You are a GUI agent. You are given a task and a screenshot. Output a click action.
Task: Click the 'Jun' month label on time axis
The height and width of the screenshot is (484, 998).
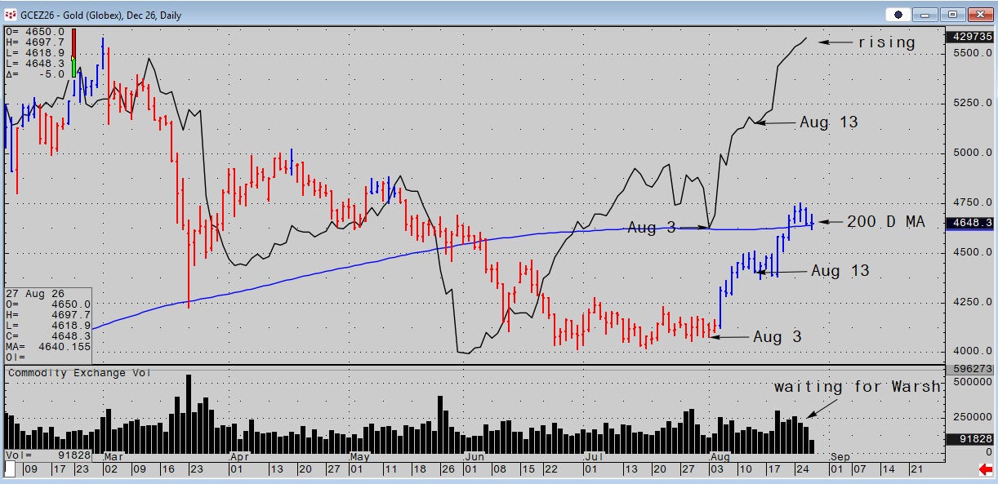coord(474,455)
